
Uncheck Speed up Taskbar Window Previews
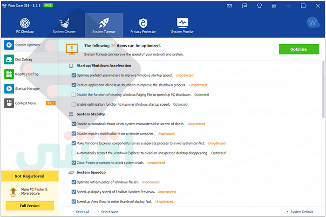click(74, 192)
